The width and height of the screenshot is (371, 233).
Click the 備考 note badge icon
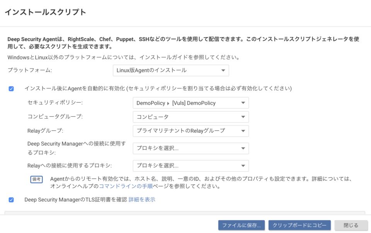tap(36, 180)
